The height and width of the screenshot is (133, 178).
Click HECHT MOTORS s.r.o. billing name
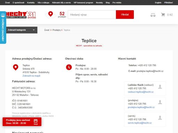pyautogui.click(x=24, y=88)
